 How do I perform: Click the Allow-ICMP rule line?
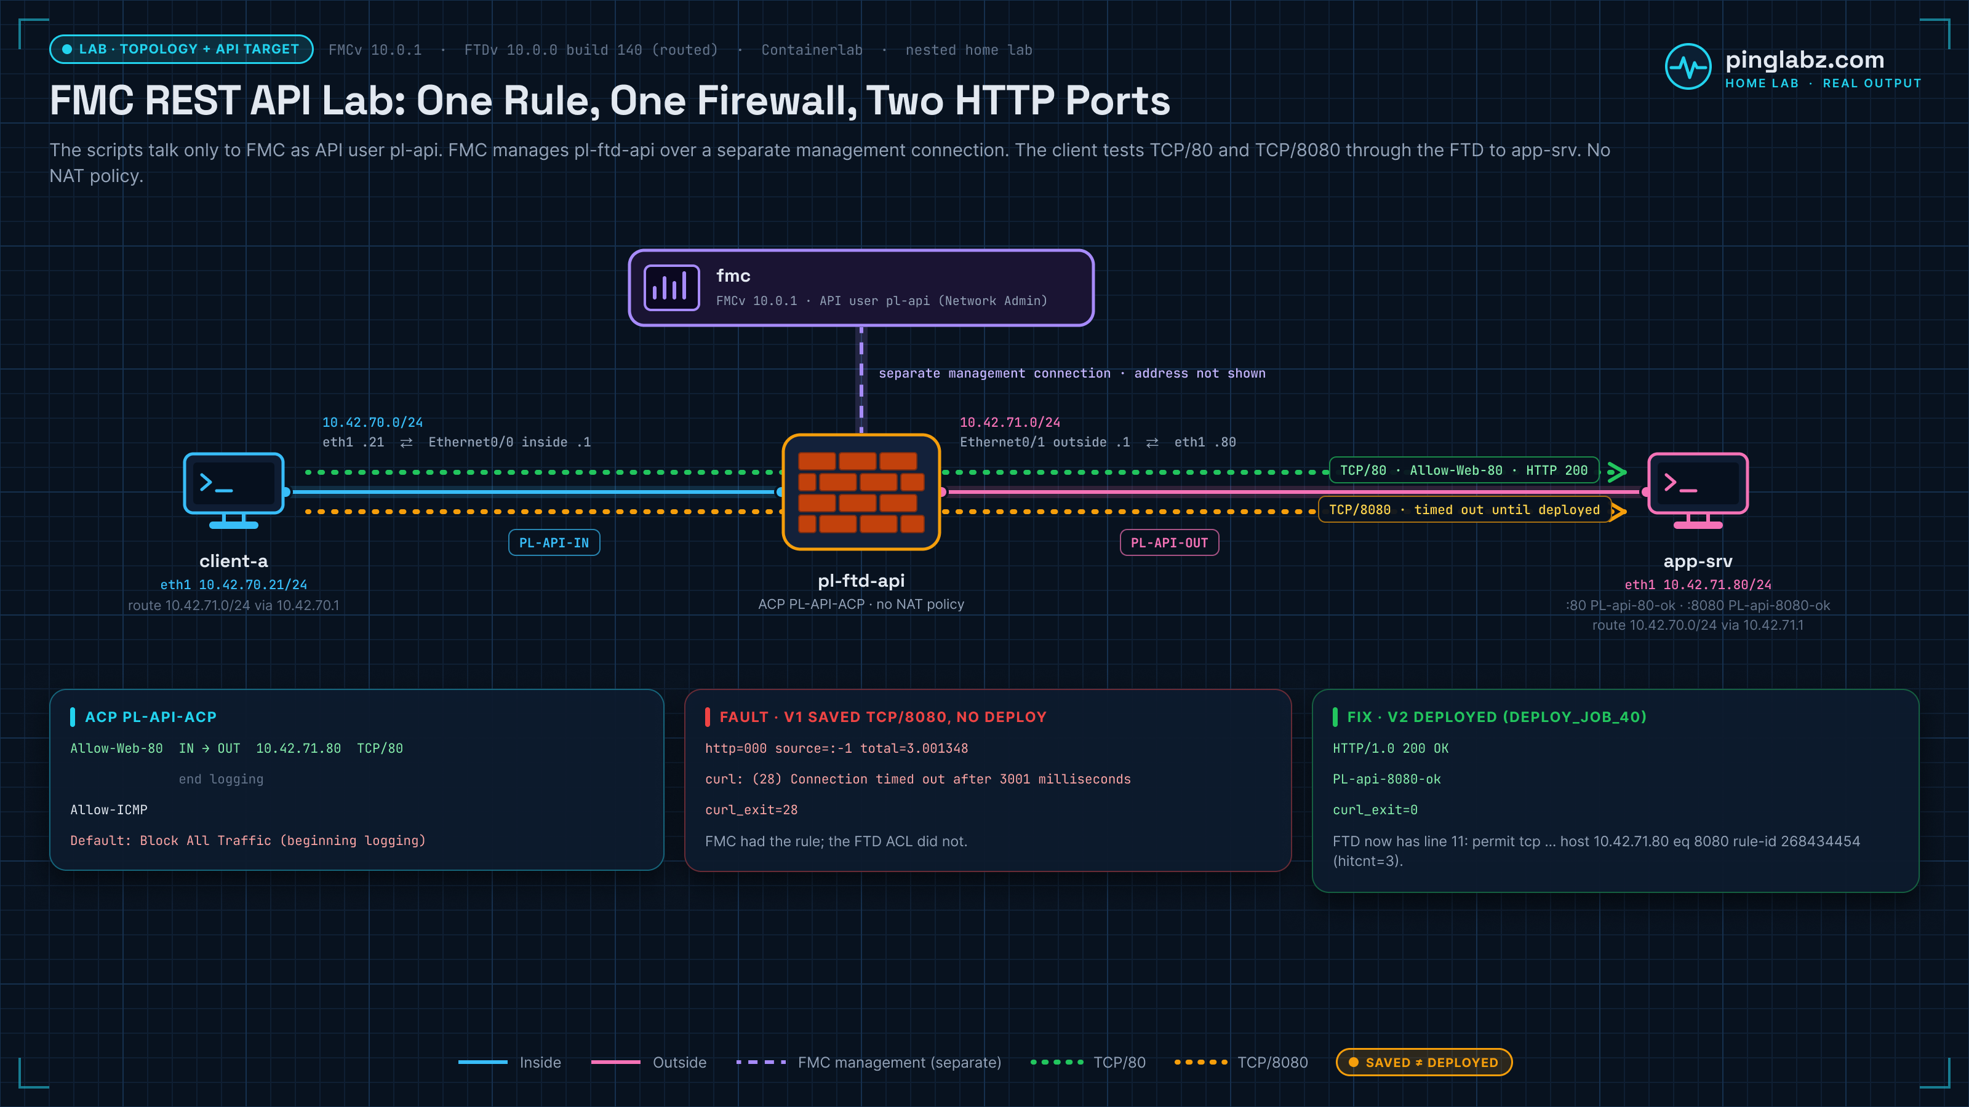click(108, 810)
